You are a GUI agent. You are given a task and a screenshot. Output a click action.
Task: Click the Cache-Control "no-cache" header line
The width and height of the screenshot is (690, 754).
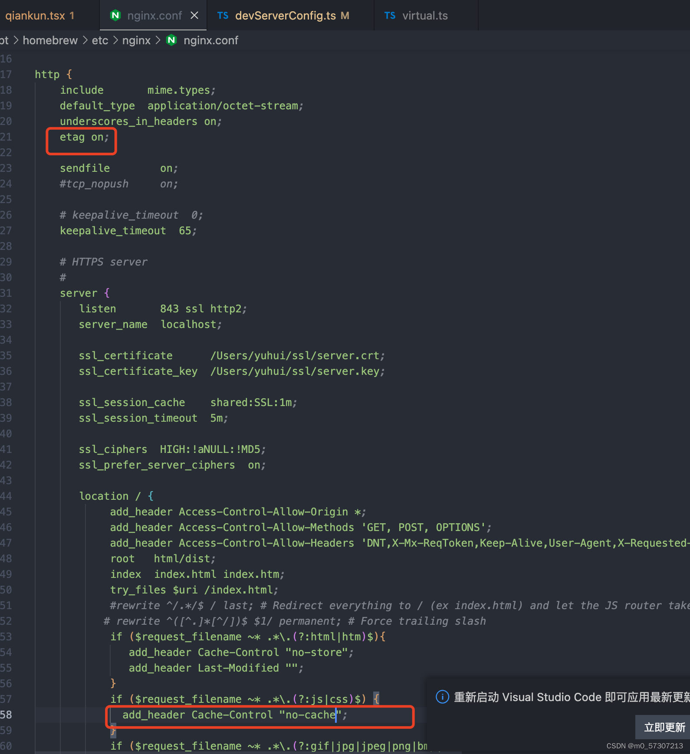tap(235, 715)
